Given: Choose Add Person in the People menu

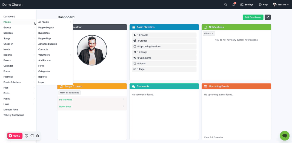Looking at the screenshot, I should coord(44,60).
